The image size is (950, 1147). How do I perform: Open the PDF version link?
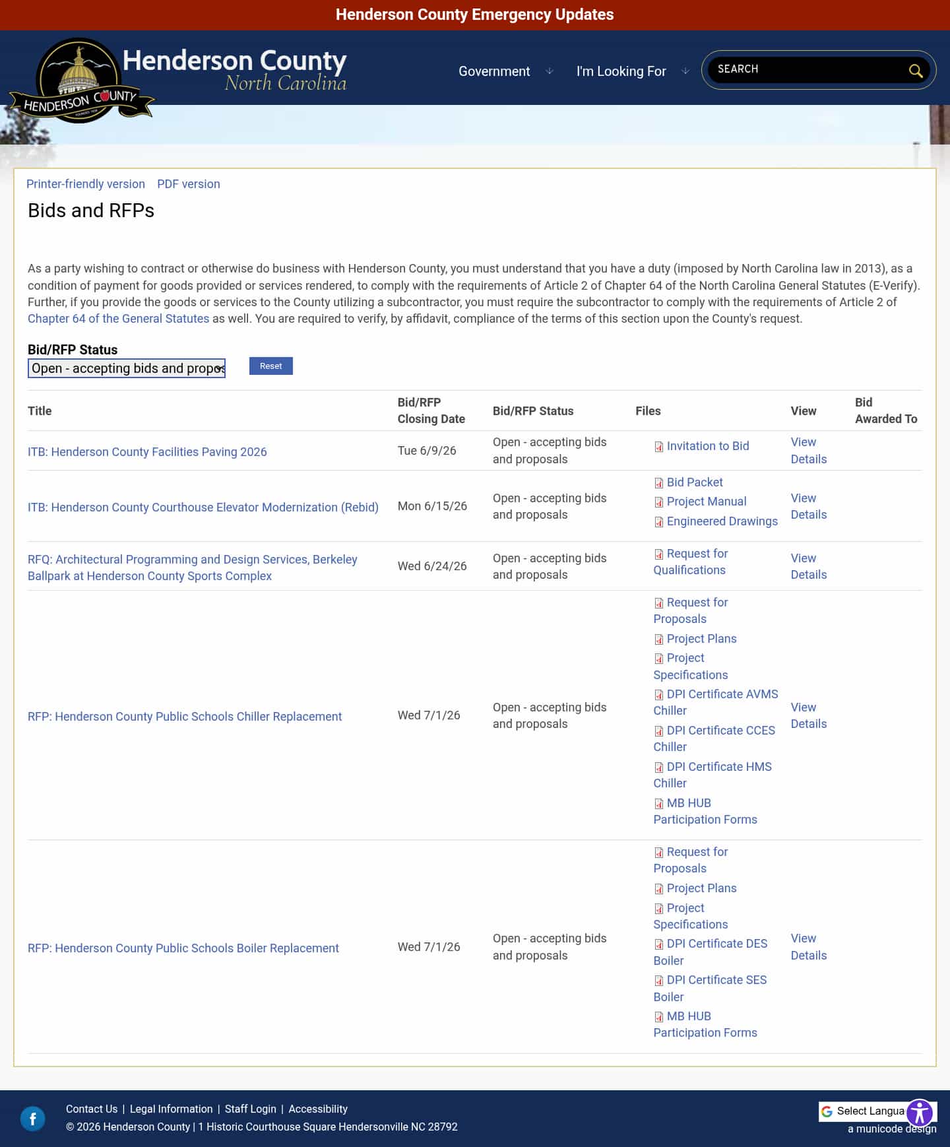[189, 184]
